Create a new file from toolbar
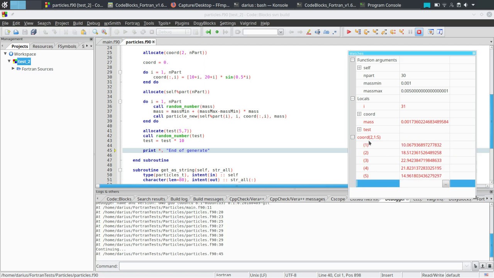 point(7,32)
